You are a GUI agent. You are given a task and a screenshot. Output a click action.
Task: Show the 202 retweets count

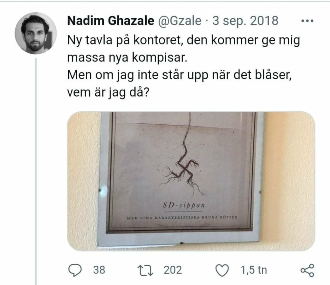click(x=173, y=270)
